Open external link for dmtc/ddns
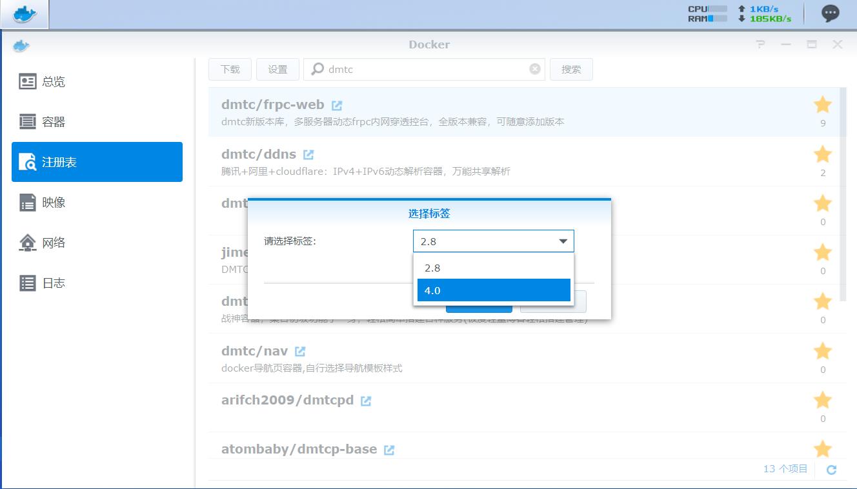The image size is (857, 489). tap(308, 155)
